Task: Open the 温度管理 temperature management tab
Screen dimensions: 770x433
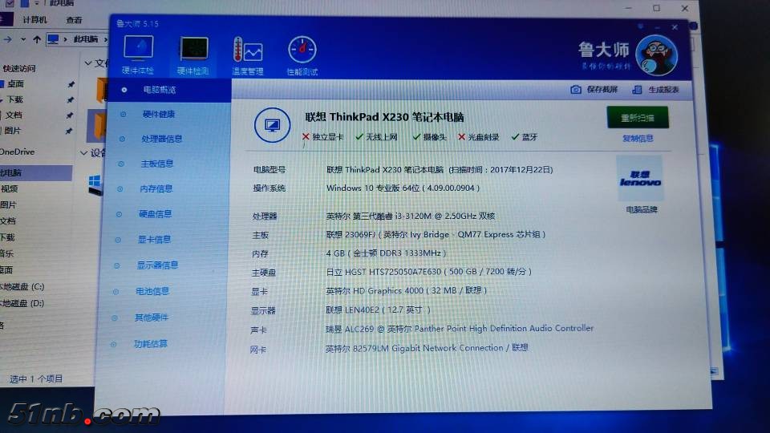Action: 248,56
